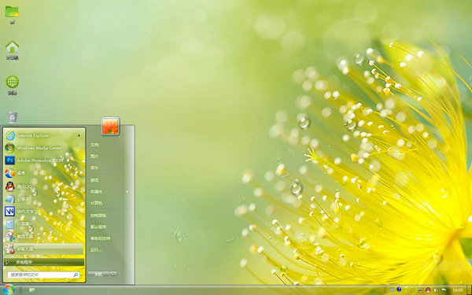Click the keyboard input tray icon
The height and width of the screenshot is (295, 472).
(392, 289)
